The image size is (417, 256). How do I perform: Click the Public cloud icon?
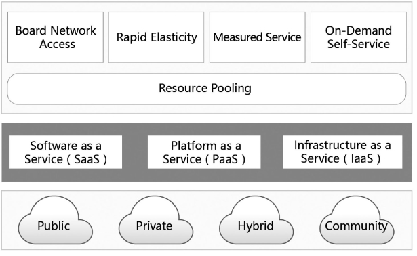point(56,220)
